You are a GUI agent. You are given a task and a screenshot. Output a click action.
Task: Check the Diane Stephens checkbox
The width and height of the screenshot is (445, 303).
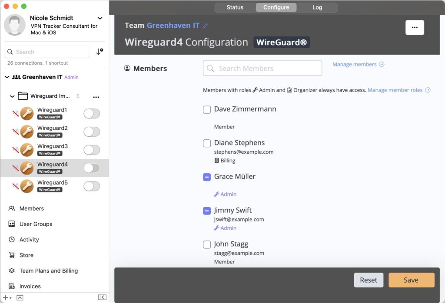[207, 143]
